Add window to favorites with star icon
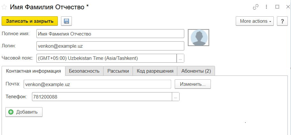This screenshot has height=135, width=291. pos(4,7)
